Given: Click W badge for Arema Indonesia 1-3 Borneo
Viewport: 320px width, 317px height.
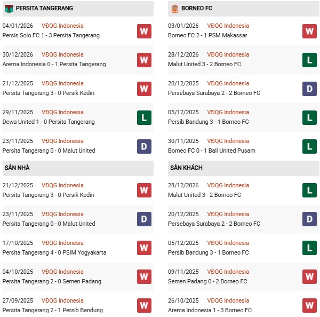Looking at the screenshot, I should click(309, 306).
